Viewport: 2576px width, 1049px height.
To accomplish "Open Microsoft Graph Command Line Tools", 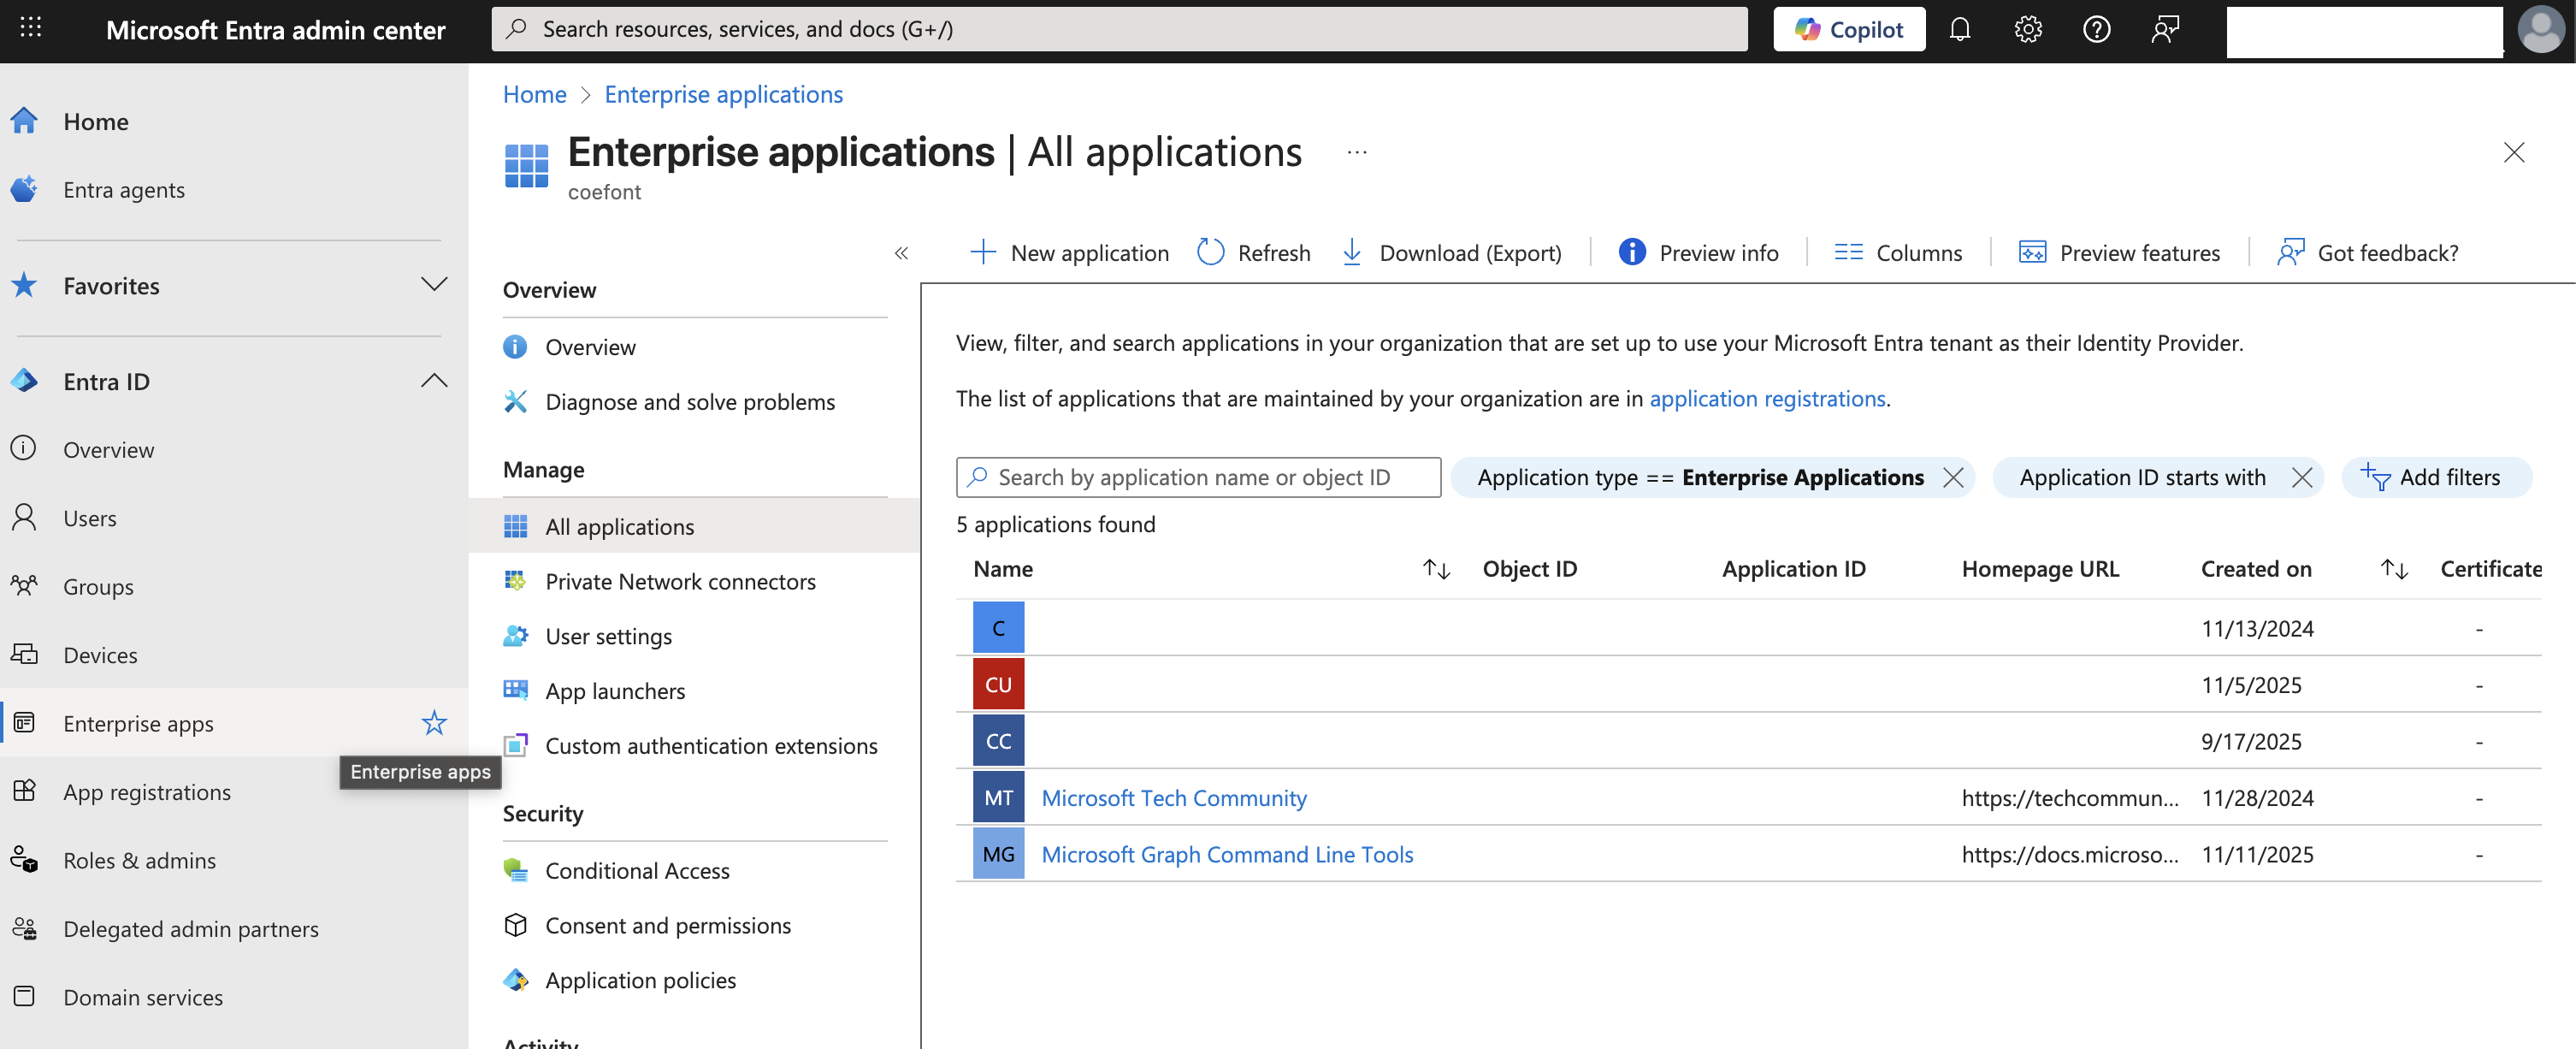I will point(1226,854).
